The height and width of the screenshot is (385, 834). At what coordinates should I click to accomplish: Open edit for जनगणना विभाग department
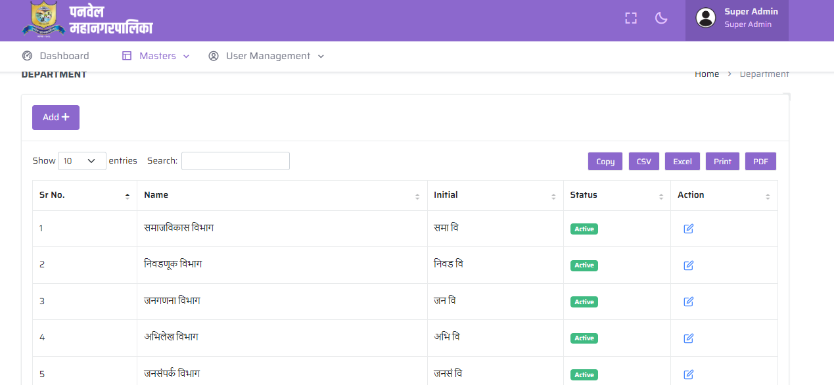[x=688, y=302]
